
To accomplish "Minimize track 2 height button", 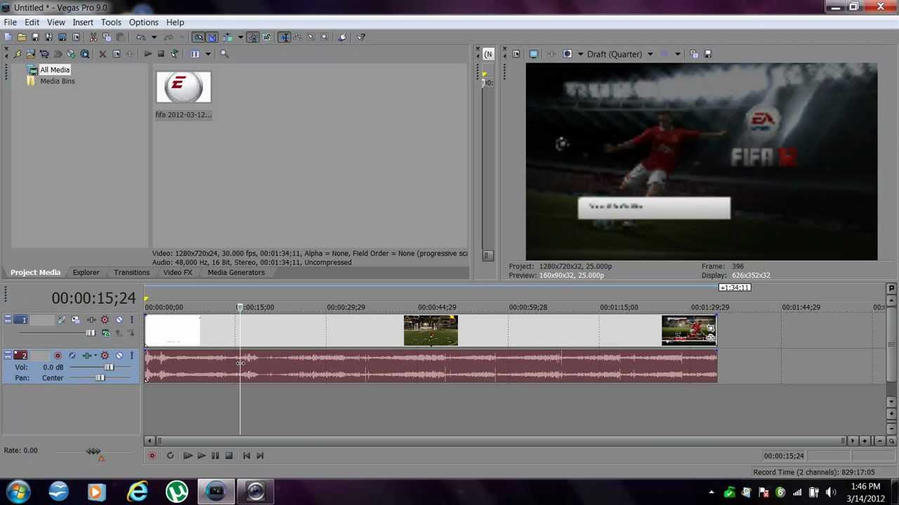I will [x=8, y=353].
